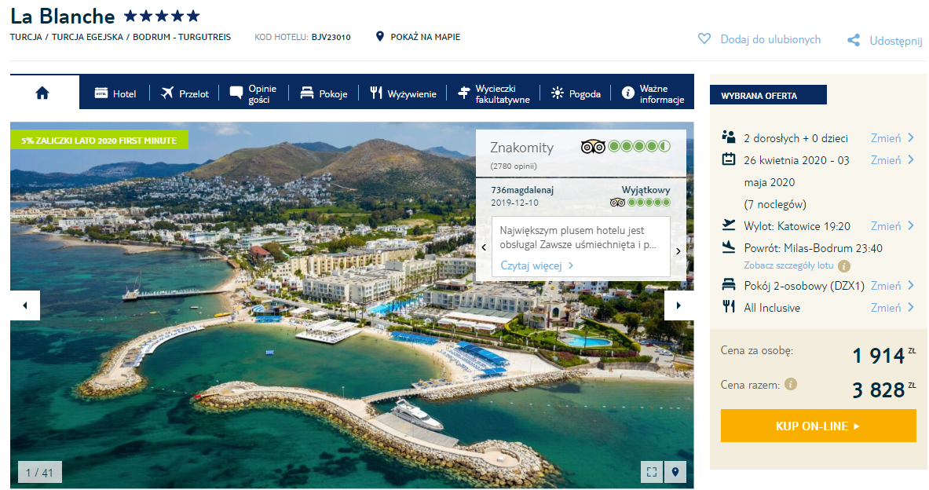Click the departure plane icon
This screenshot has height=490, width=929.
[x=729, y=225]
